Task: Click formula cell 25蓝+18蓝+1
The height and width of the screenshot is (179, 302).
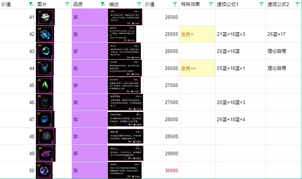Action: [240, 68]
